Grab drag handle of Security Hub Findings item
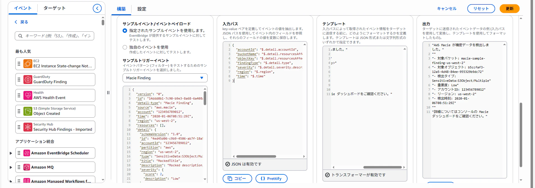535x188 pixels. tap(19, 127)
